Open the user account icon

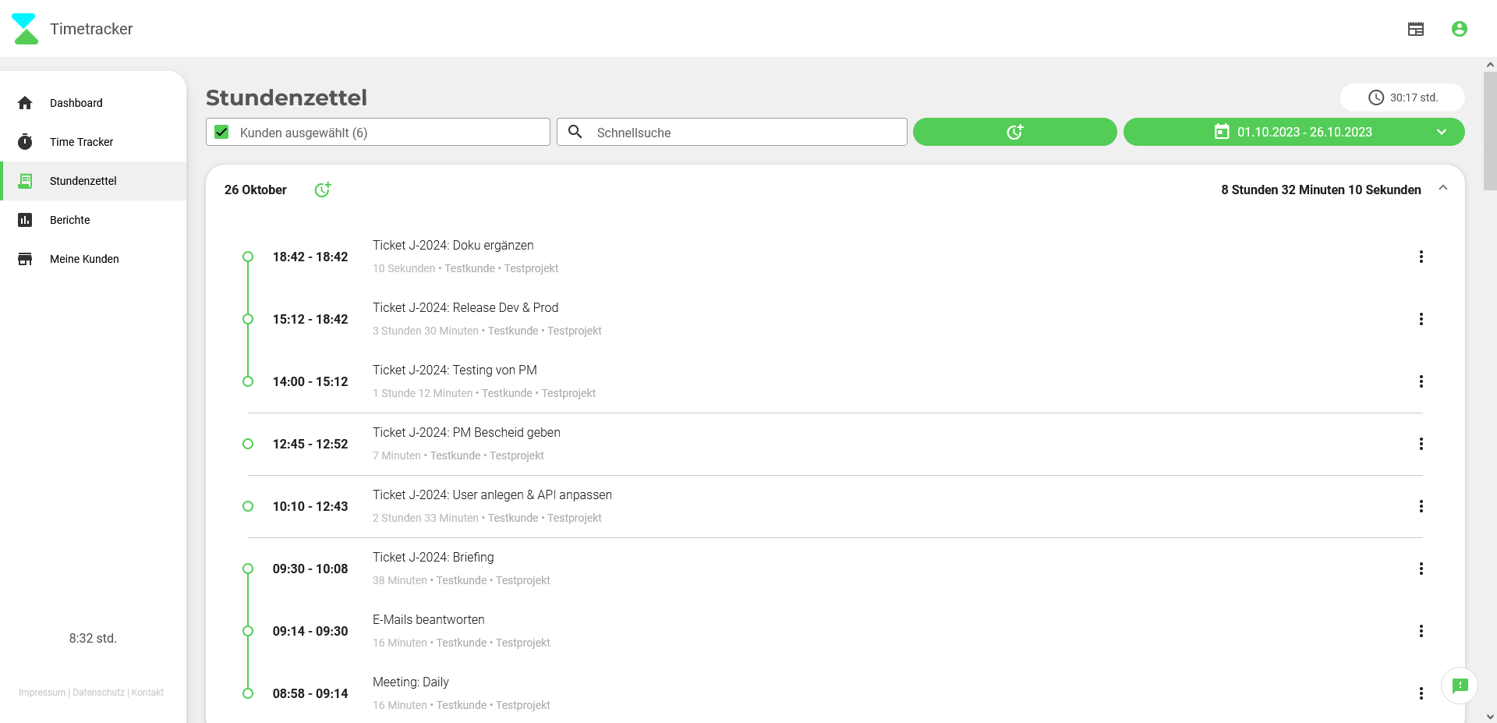click(x=1460, y=29)
